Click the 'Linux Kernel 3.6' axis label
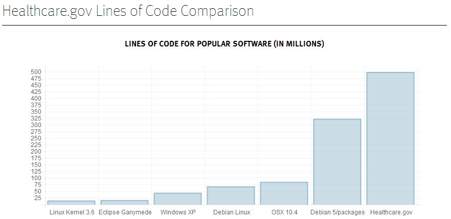The image size is (451, 219). click(72, 213)
